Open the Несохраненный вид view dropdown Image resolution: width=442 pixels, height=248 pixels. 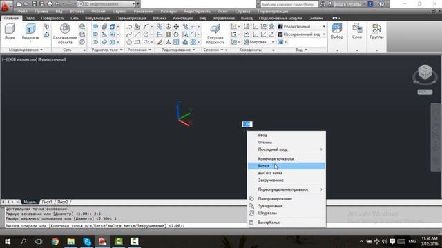point(302,34)
